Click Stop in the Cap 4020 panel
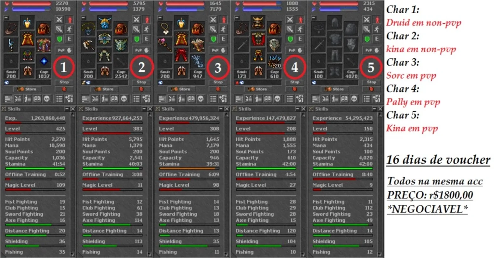Image resolution: width=494 pixels, height=258 pixels. 371,82
